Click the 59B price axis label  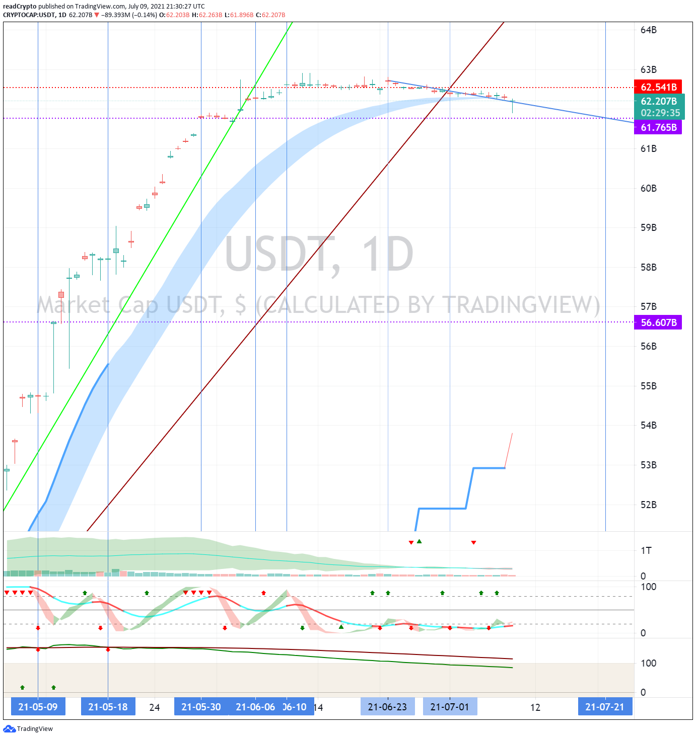point(649,227)
